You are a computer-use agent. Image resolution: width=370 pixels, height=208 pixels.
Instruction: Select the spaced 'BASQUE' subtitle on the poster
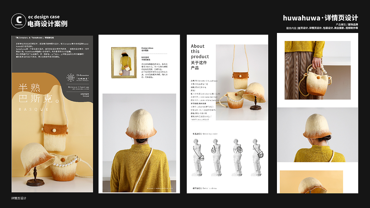tap(34, 109)
